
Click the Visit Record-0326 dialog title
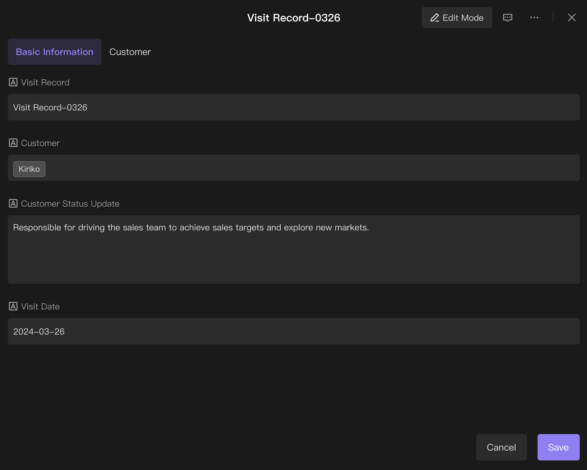pyautogui.click(x=293, y=18)
